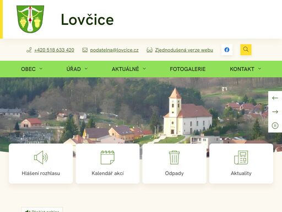Screen dimensions: 282x212
Task: Pause the slideshow
Action: [275, 126]
